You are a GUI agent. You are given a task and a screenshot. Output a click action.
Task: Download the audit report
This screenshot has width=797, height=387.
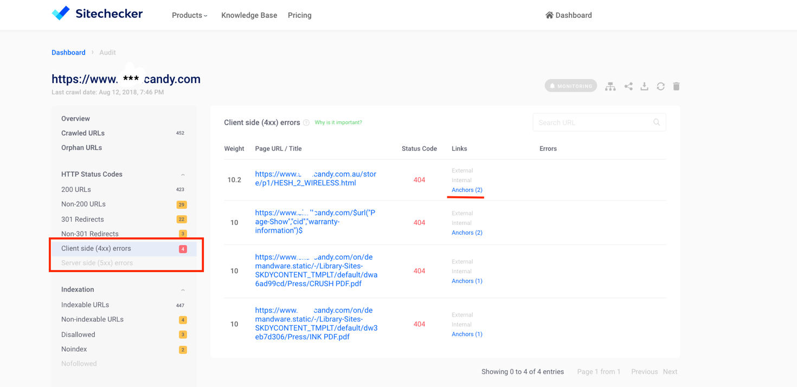tap(644, 86)
